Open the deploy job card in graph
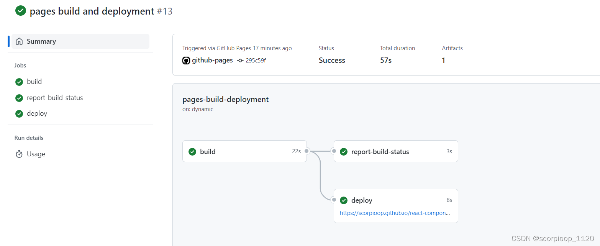 click(396, 206)
